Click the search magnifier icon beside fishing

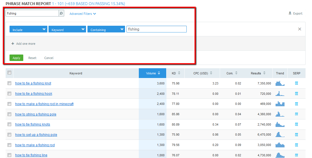pos(61,13)
